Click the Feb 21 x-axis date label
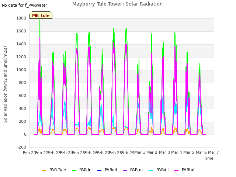The image size is (236, 177). click(x=29, y=153)
